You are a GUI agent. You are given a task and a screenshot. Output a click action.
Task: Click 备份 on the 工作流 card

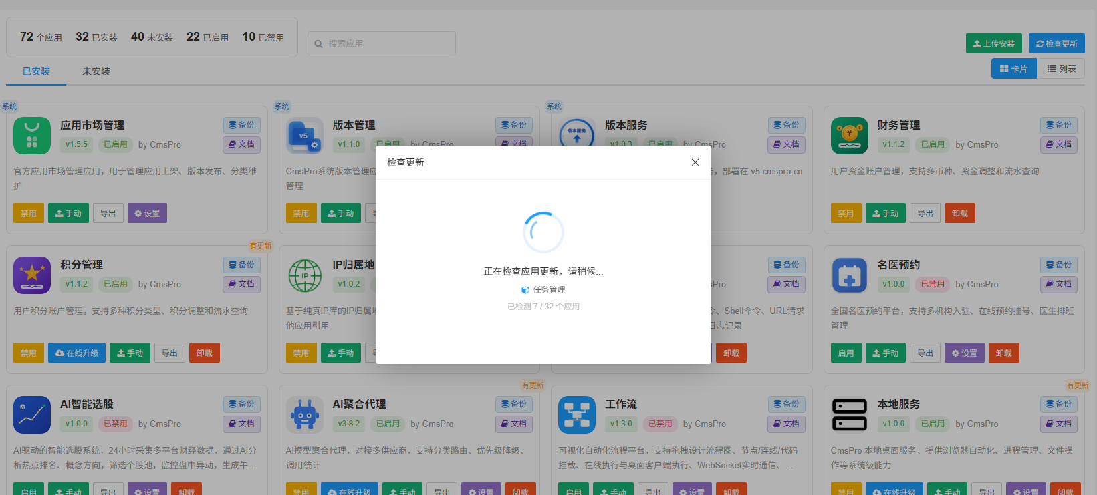click(x=787, y=404)
